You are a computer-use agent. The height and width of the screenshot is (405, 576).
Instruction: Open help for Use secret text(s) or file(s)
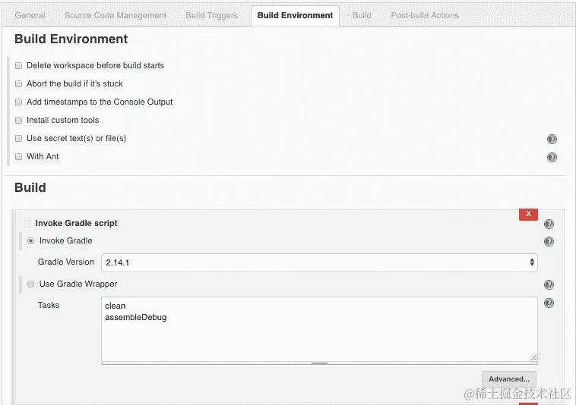point(552,139)
